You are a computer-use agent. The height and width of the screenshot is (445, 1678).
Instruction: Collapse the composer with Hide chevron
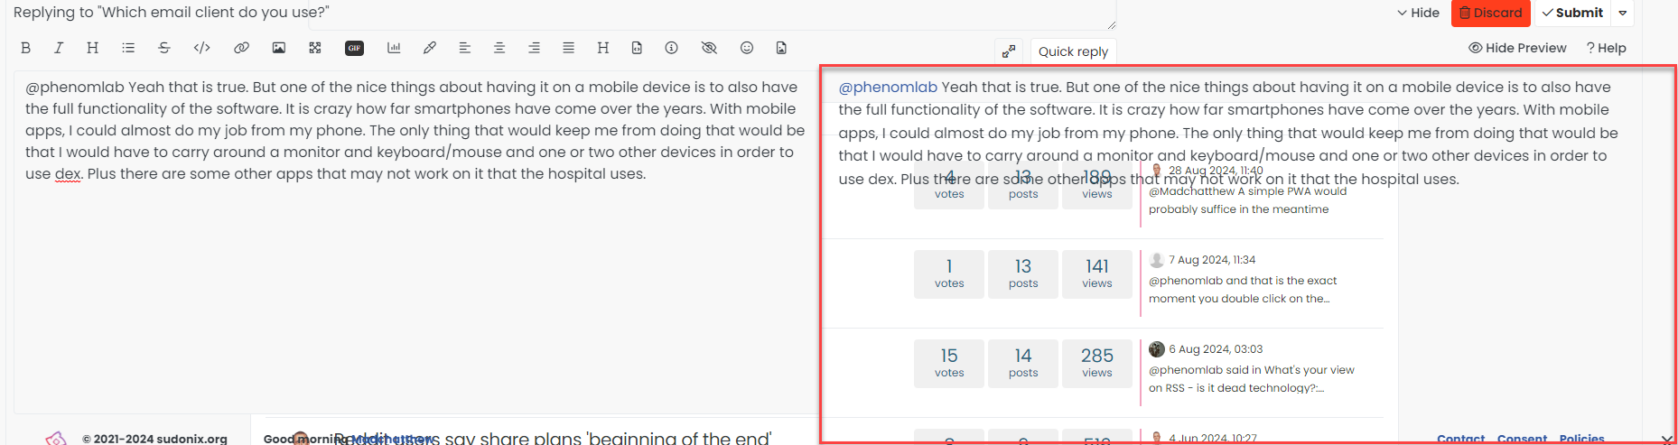pyautogui.click(x=1418, y=13)
